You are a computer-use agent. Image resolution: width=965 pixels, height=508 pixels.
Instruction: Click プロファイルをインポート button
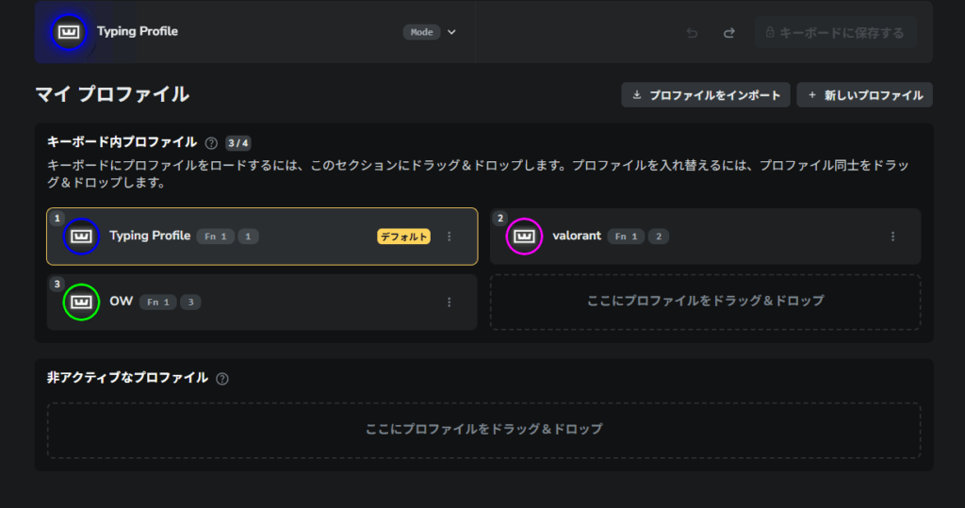(x=706, y=95)
